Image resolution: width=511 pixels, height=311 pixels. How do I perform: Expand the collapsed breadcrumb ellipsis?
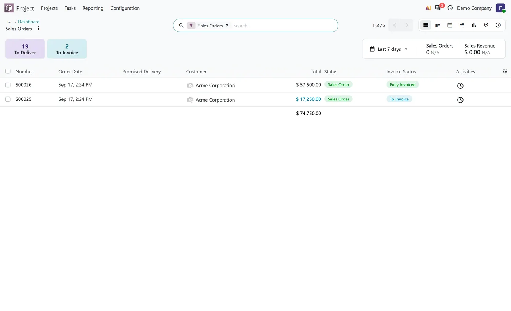pyautogui.click(x=9, y=22)
